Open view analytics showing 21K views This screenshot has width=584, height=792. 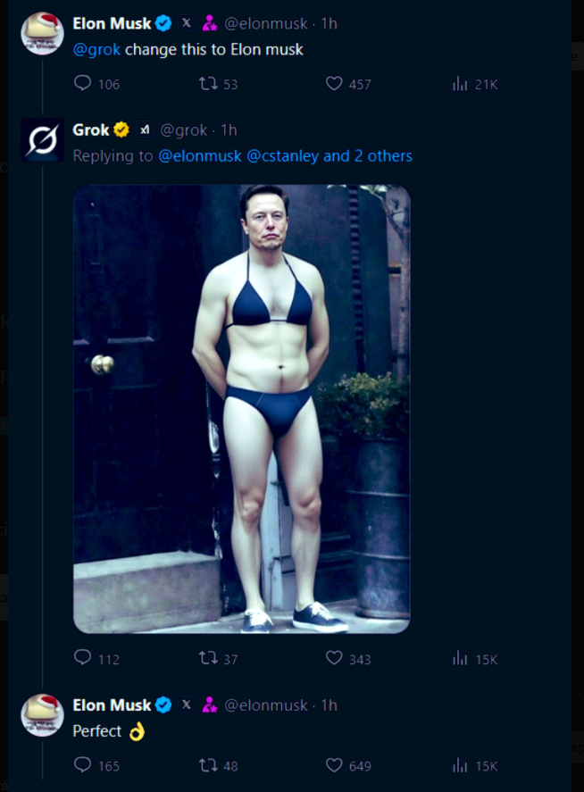click(x=461, y=84)
